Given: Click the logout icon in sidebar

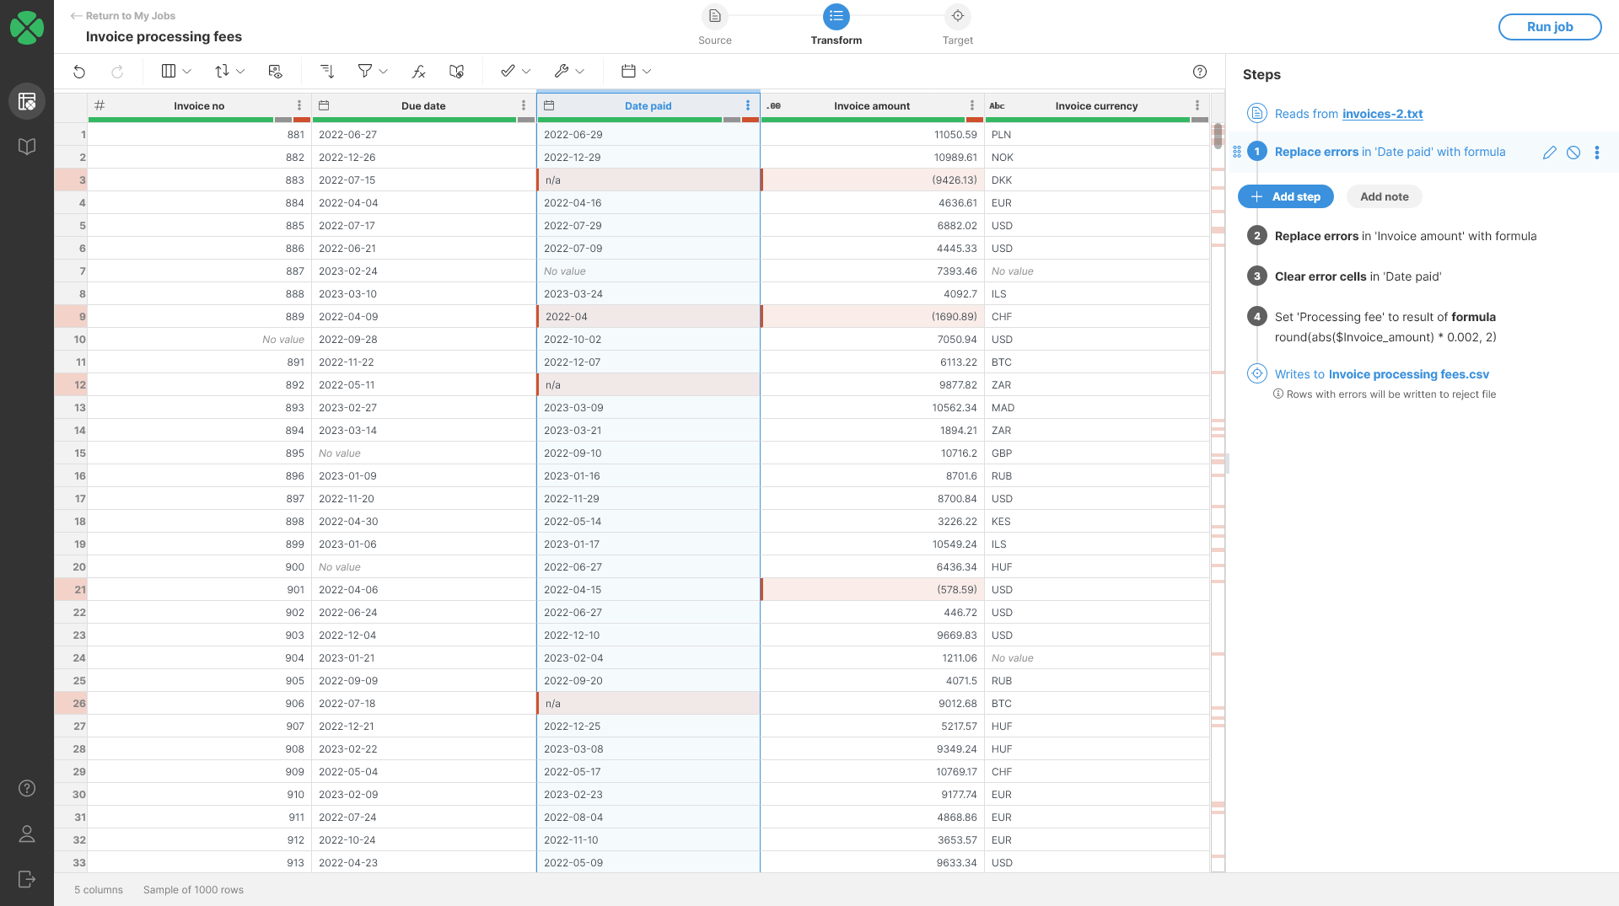Looking at the screenshot, I should point(27,879).
